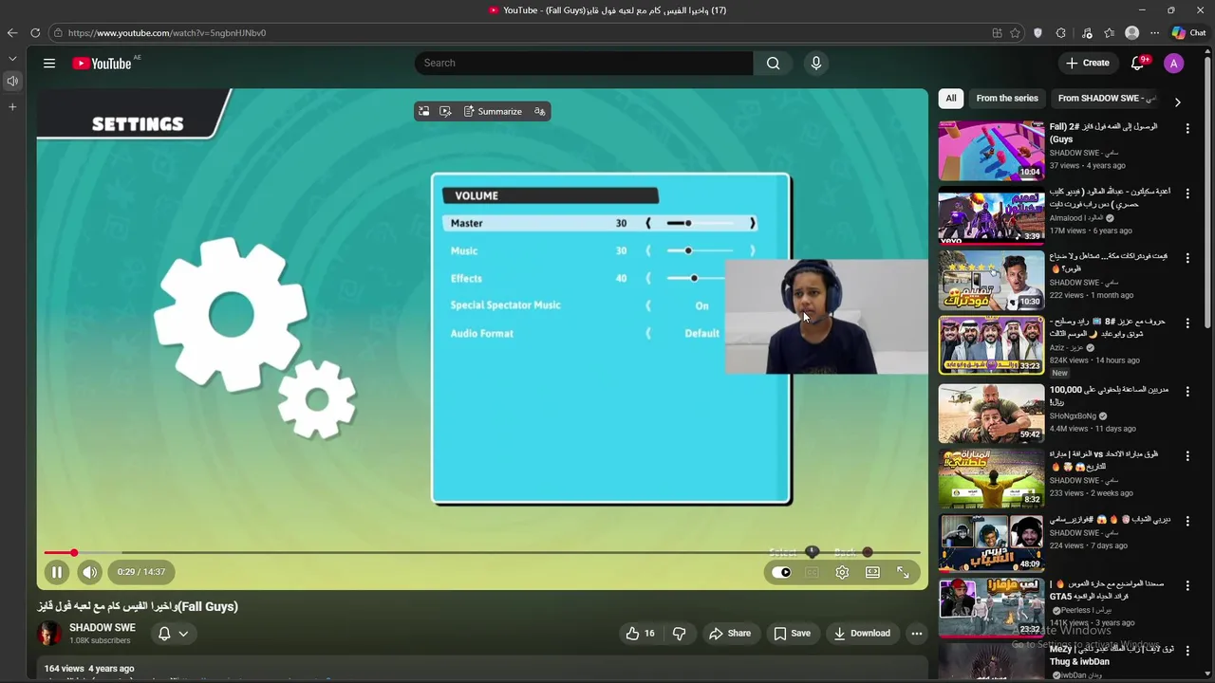Toggle the autoplay switch

[x=781, y=572]
